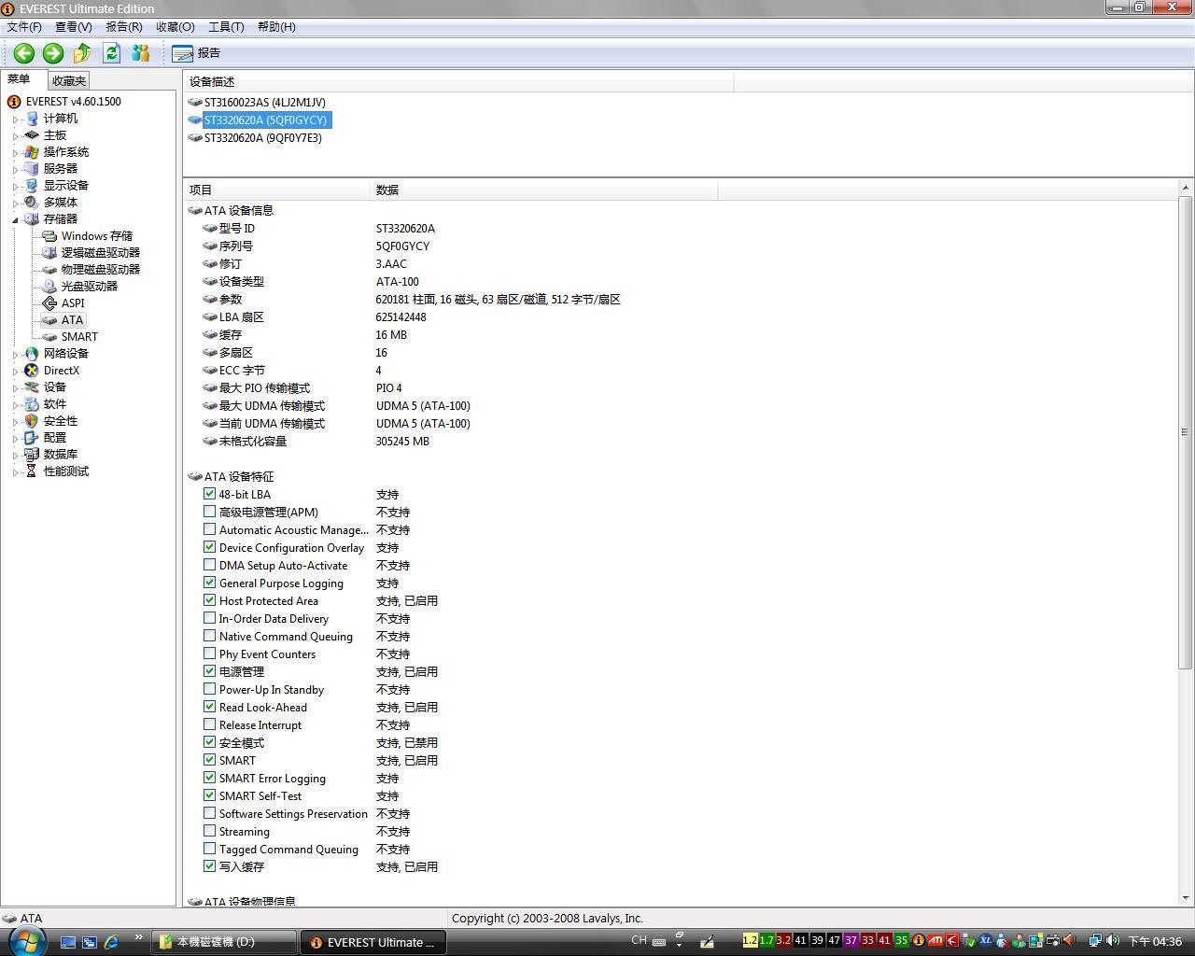Screen dimensions: 1195x956
Task: Open Windows 存储 in the sidebar tree
Action: click(96, 236)
